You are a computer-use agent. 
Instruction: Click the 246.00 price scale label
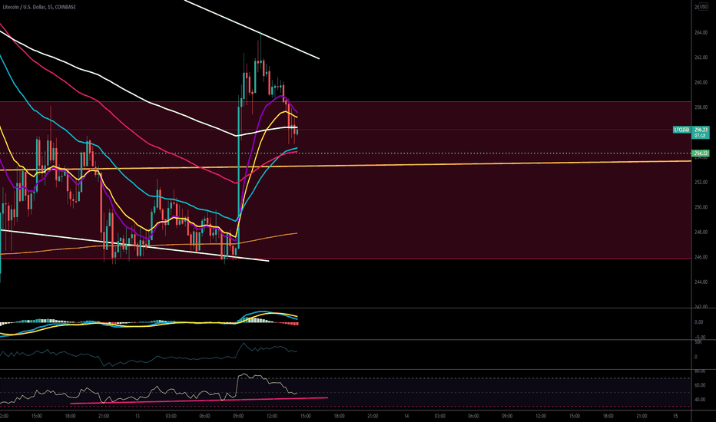701,257
